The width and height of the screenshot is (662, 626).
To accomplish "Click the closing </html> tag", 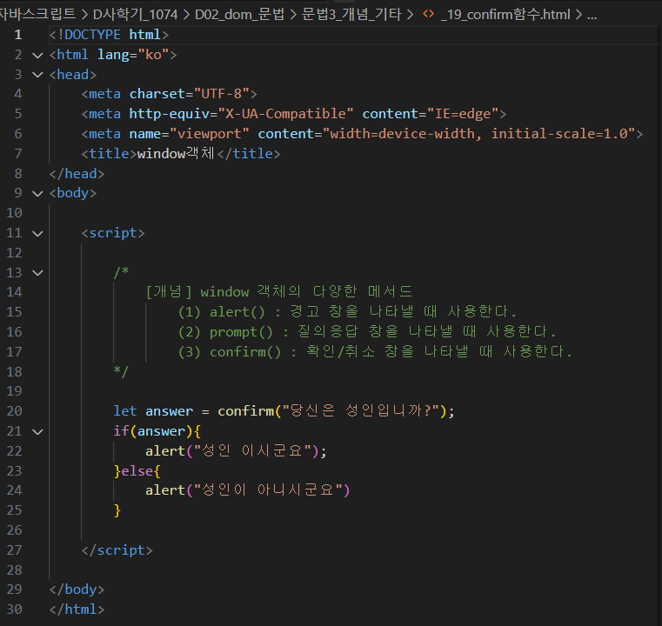I will click(77, 609).
